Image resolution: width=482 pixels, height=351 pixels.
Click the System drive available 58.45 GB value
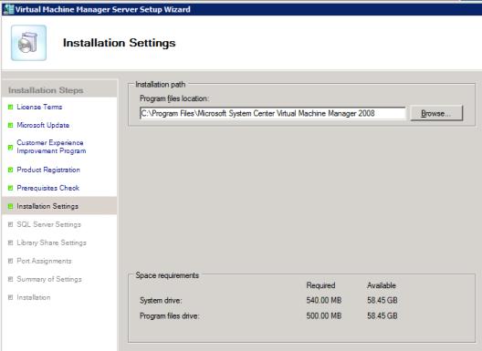coord(382,300)
